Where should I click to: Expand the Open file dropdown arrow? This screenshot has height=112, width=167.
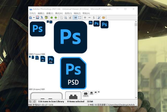coord(34,17)
